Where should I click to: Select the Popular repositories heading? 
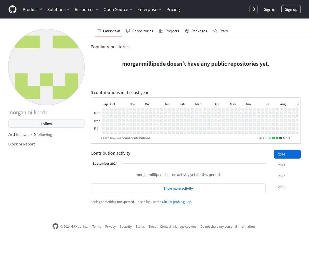tap(110, 47)
